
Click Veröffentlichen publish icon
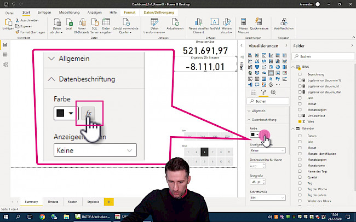284,22
